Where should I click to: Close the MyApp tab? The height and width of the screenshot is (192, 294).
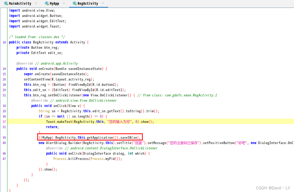pyautogui.click(x=64, y=3)
